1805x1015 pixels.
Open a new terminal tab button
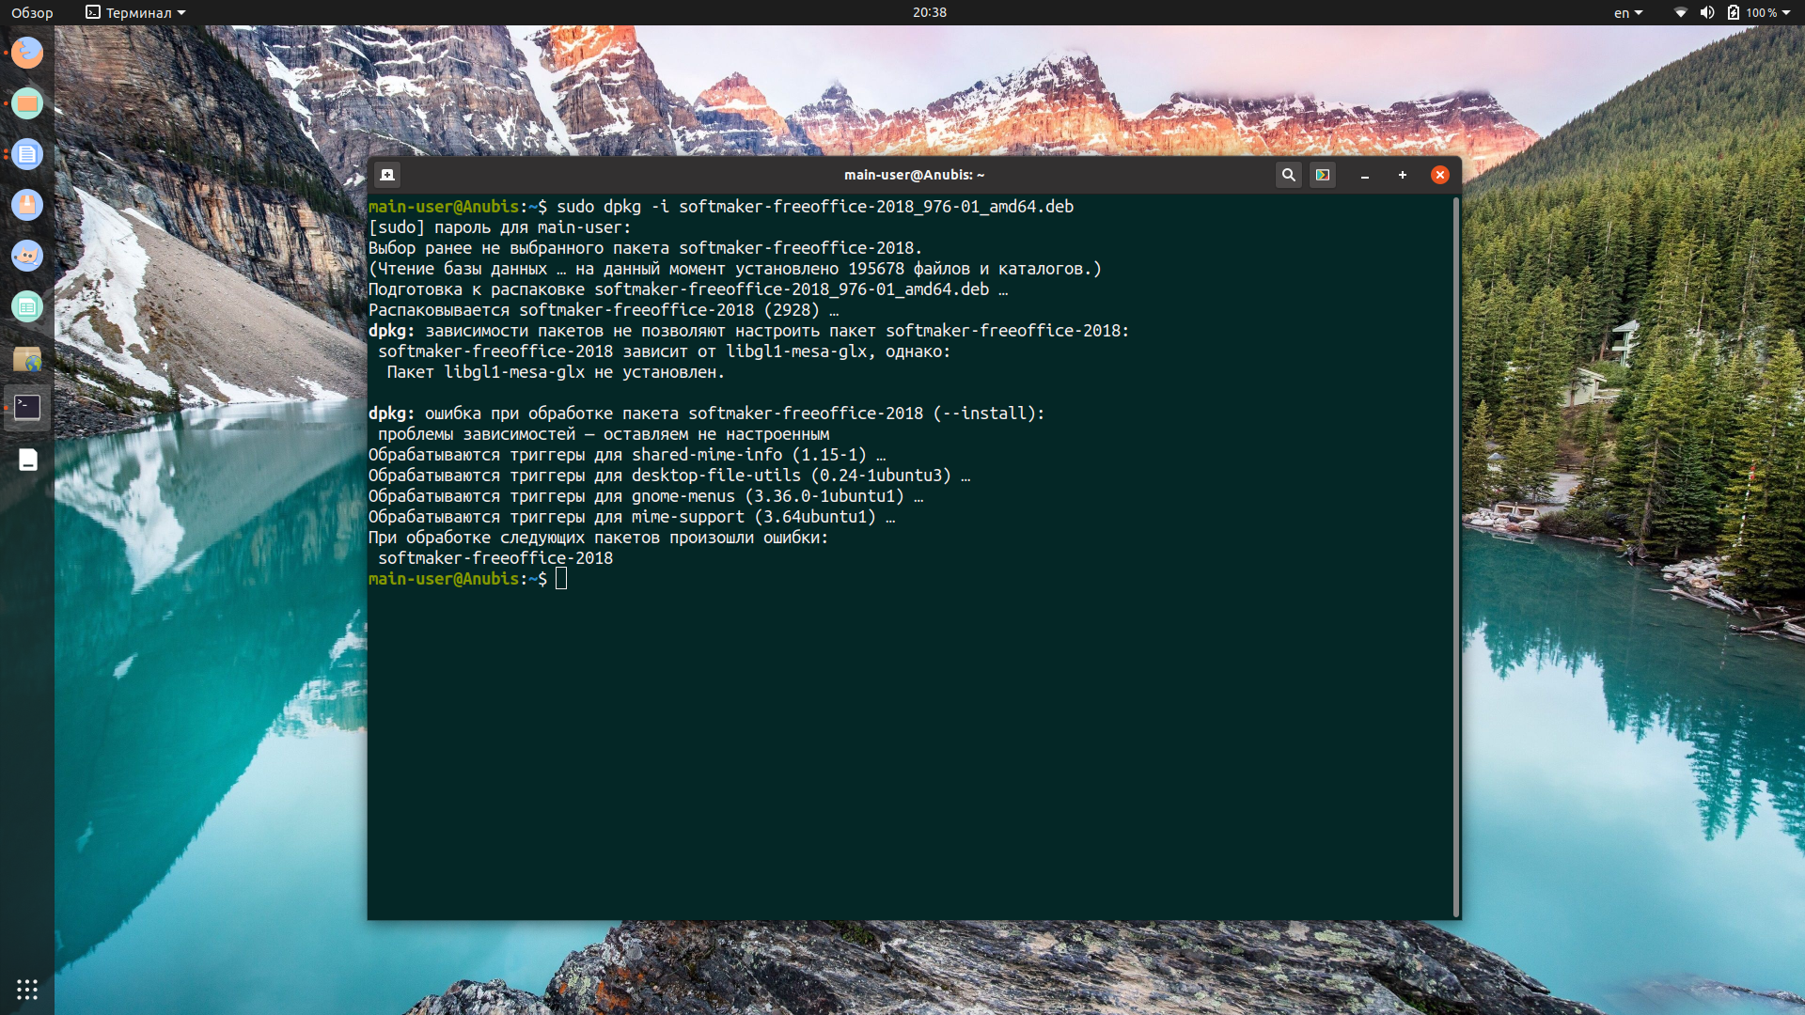387,175
